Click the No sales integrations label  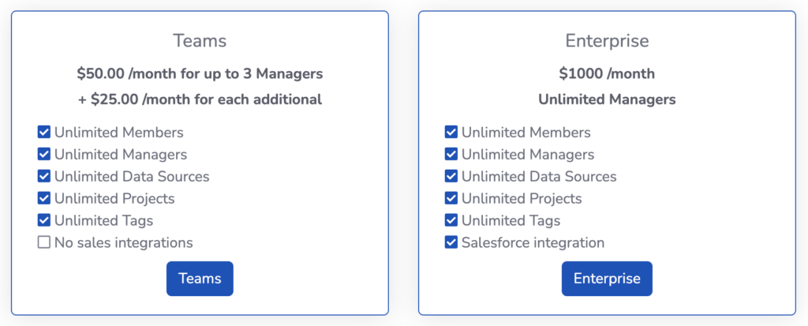point(124,242)
